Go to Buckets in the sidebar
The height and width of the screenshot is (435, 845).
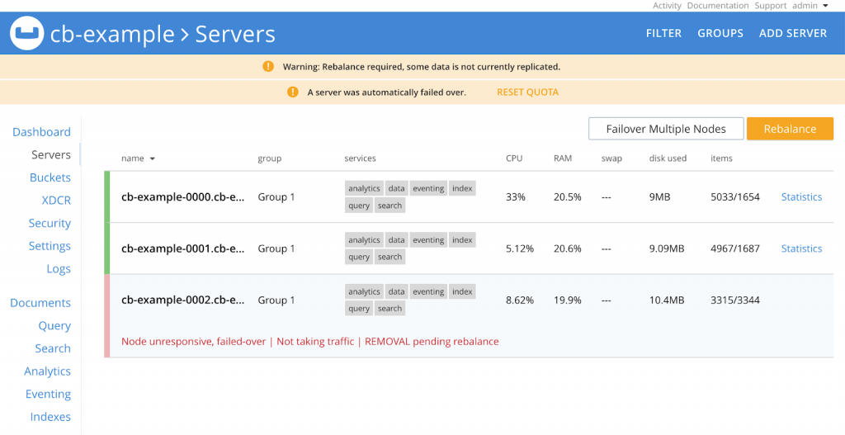tap(50, 177)
